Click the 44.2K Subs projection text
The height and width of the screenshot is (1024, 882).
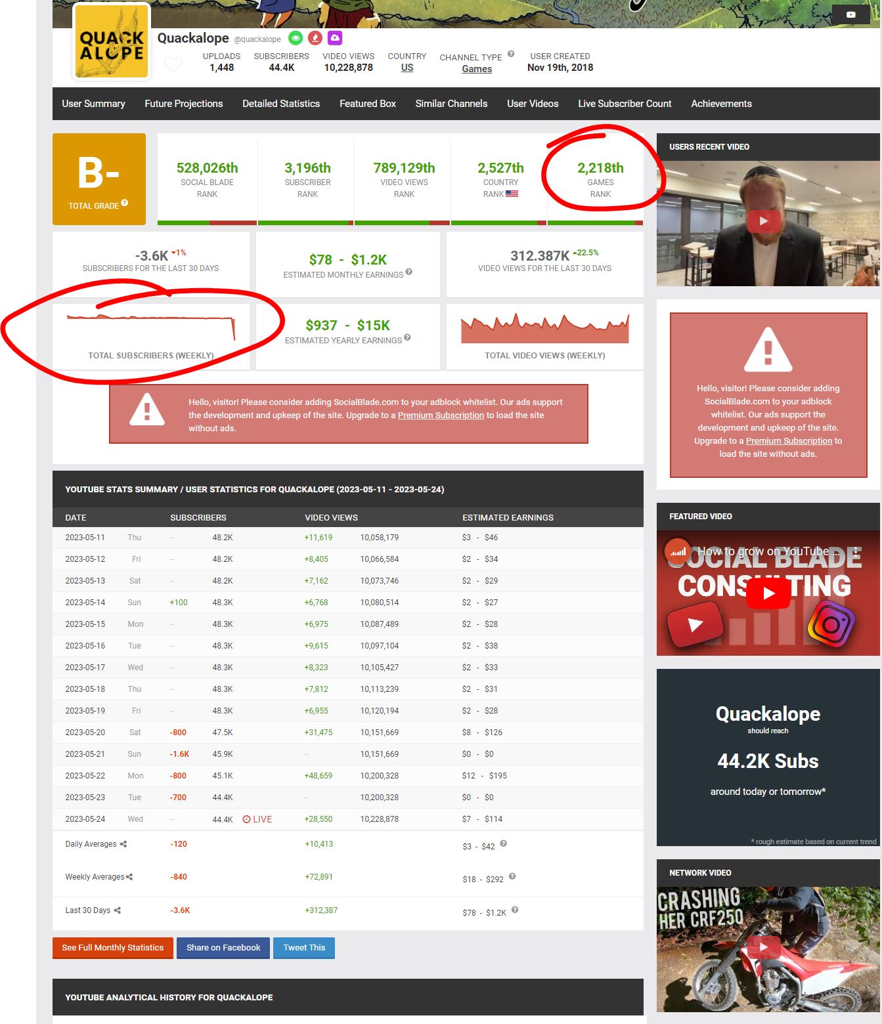768,761
